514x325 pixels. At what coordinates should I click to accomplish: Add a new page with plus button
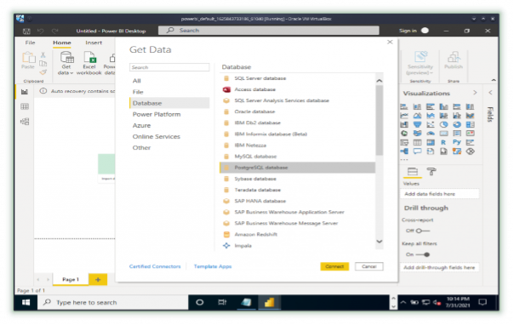tap(98, 279)
